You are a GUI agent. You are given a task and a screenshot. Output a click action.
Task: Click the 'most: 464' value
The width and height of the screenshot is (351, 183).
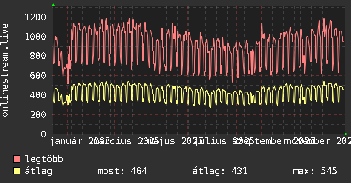click(122, 171)
